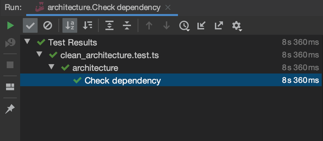Click the Import Tests icon
Screen dimensions: 323x141
click(201, 26)
